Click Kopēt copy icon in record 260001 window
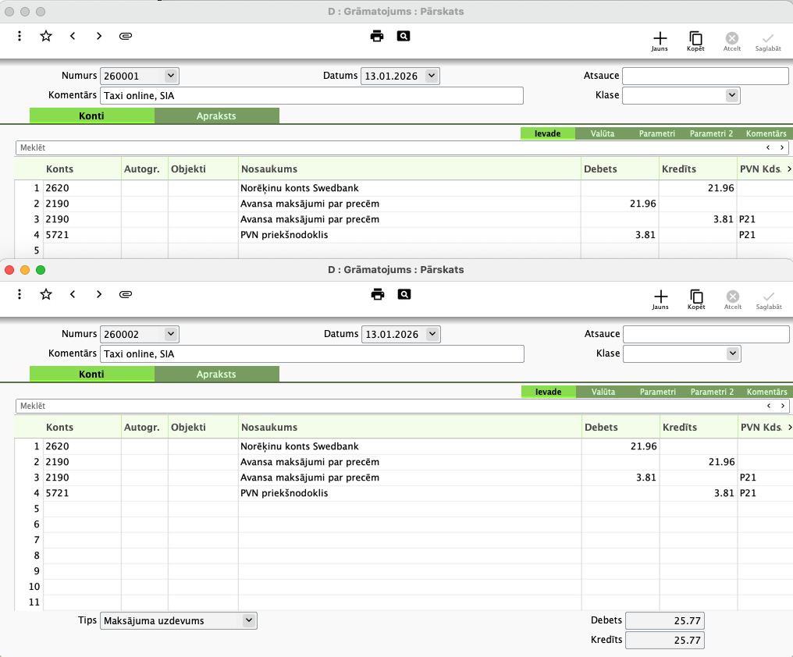The image size is (793, 657). (x=695, y=41)
